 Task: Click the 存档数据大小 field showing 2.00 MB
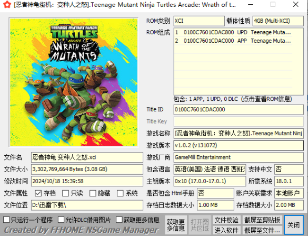click(289, 205)
